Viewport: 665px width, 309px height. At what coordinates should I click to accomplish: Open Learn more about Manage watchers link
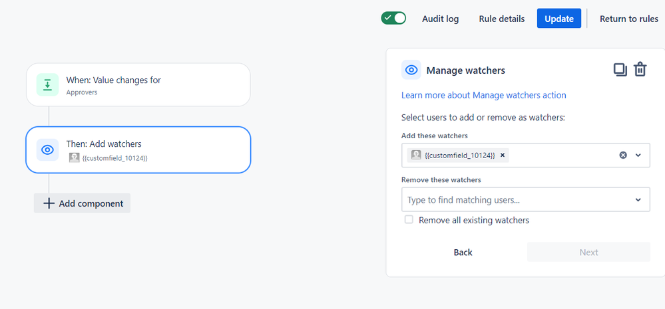[x=484, y=95]
